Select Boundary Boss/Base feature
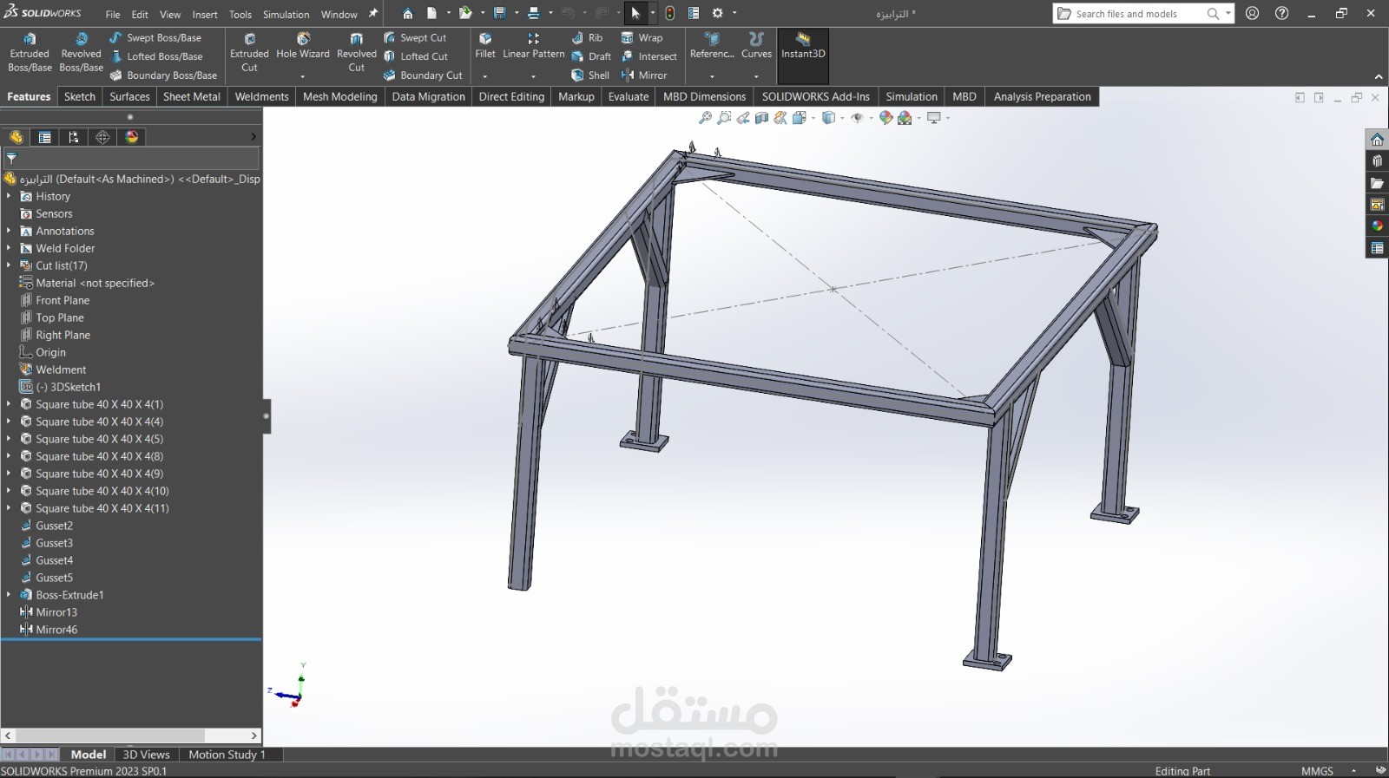The image size is (1389, 778). tap(163, 75)
